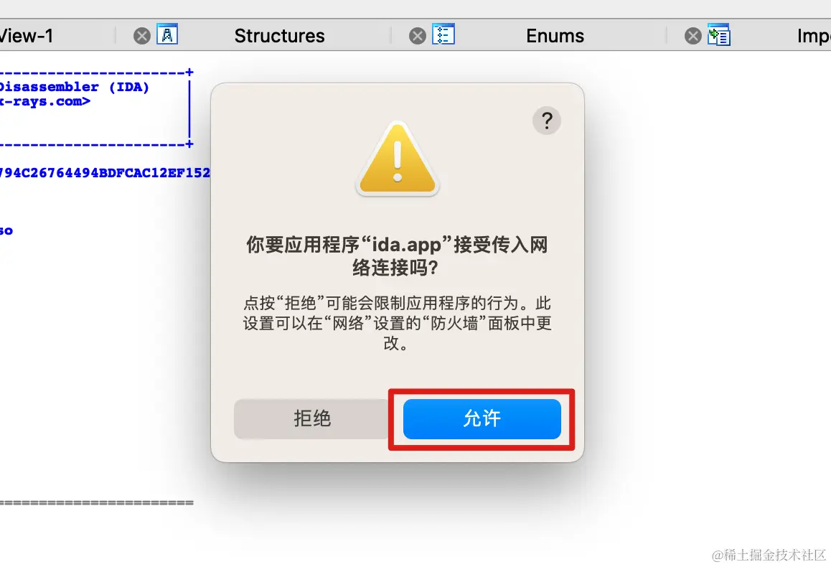Click the Structures tab icon
Screen dimensions: 831x567
click(x=167, y=35)
